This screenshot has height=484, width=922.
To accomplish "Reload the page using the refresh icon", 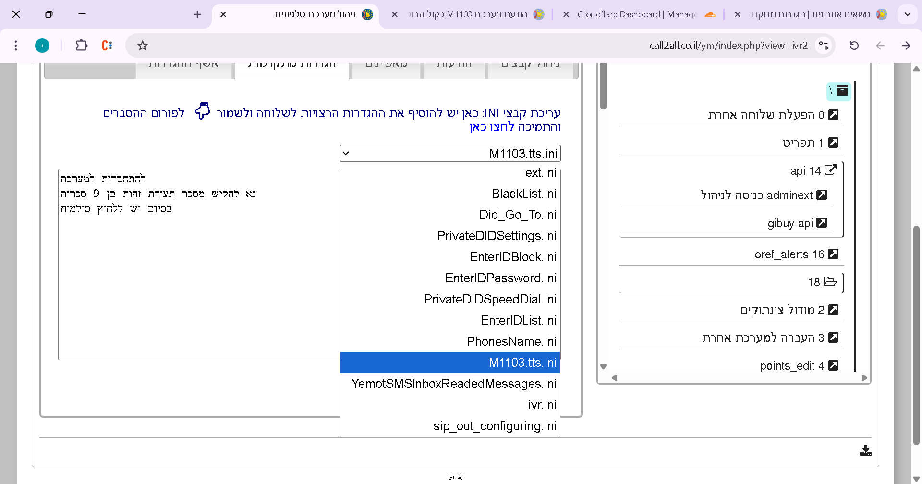I will click(x=854, y=46).
